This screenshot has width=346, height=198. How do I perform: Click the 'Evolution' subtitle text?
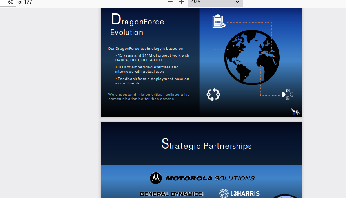pos(127,33)
